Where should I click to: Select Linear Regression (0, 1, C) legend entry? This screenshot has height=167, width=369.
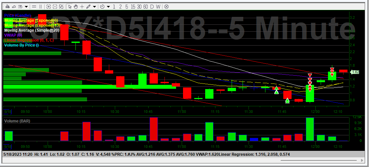point(29,40)
